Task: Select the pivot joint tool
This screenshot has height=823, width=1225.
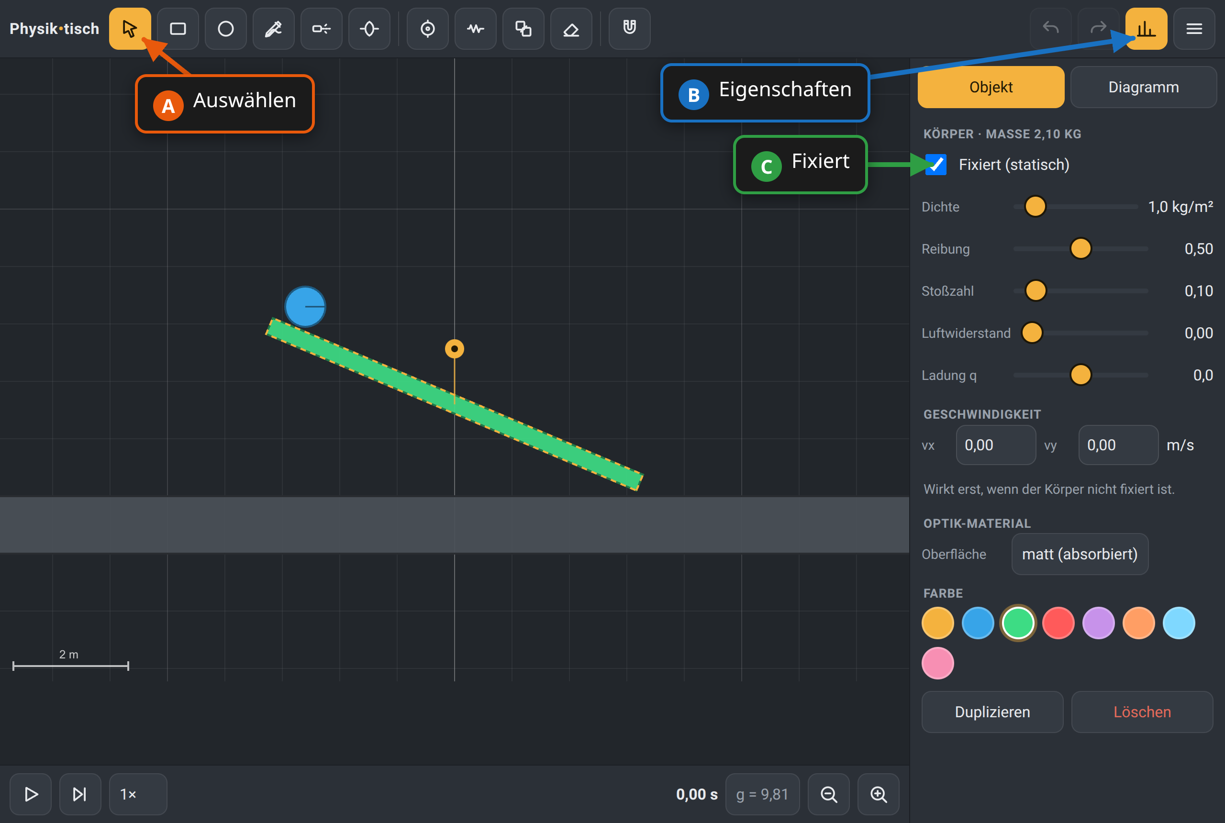Action: (x=428, y=28)
